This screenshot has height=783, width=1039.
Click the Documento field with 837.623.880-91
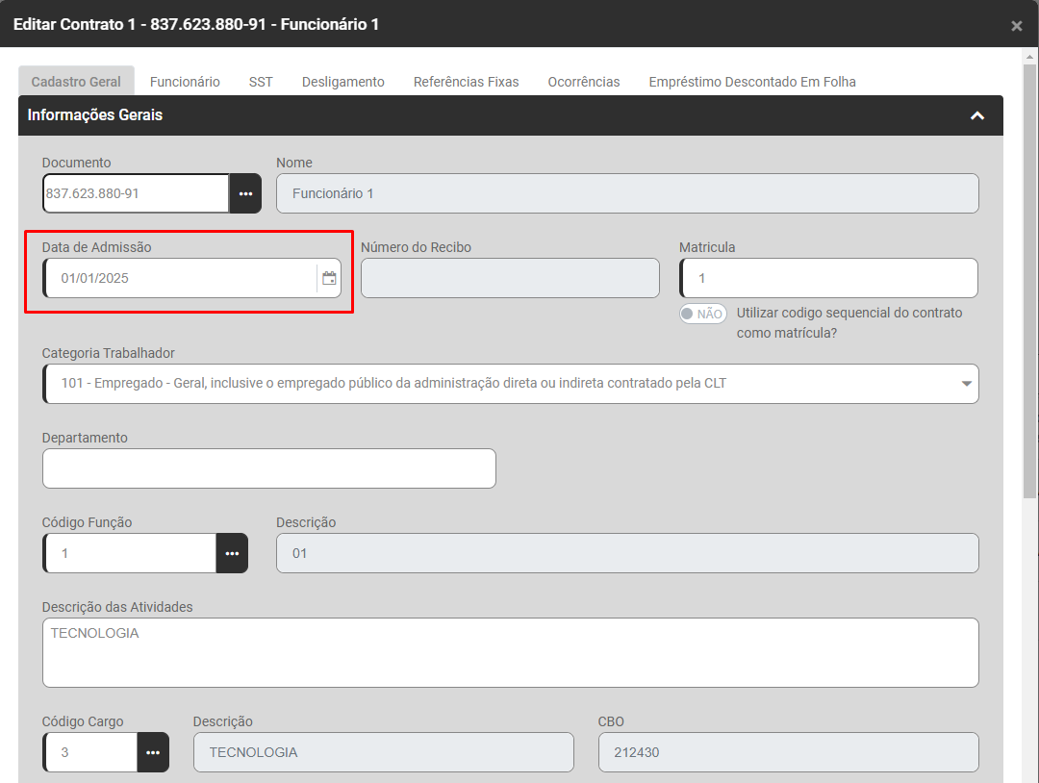tap(135, 193)
